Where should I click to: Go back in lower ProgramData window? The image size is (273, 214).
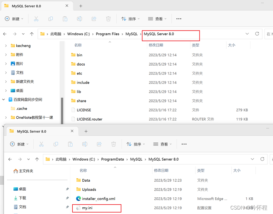[10, 159]
